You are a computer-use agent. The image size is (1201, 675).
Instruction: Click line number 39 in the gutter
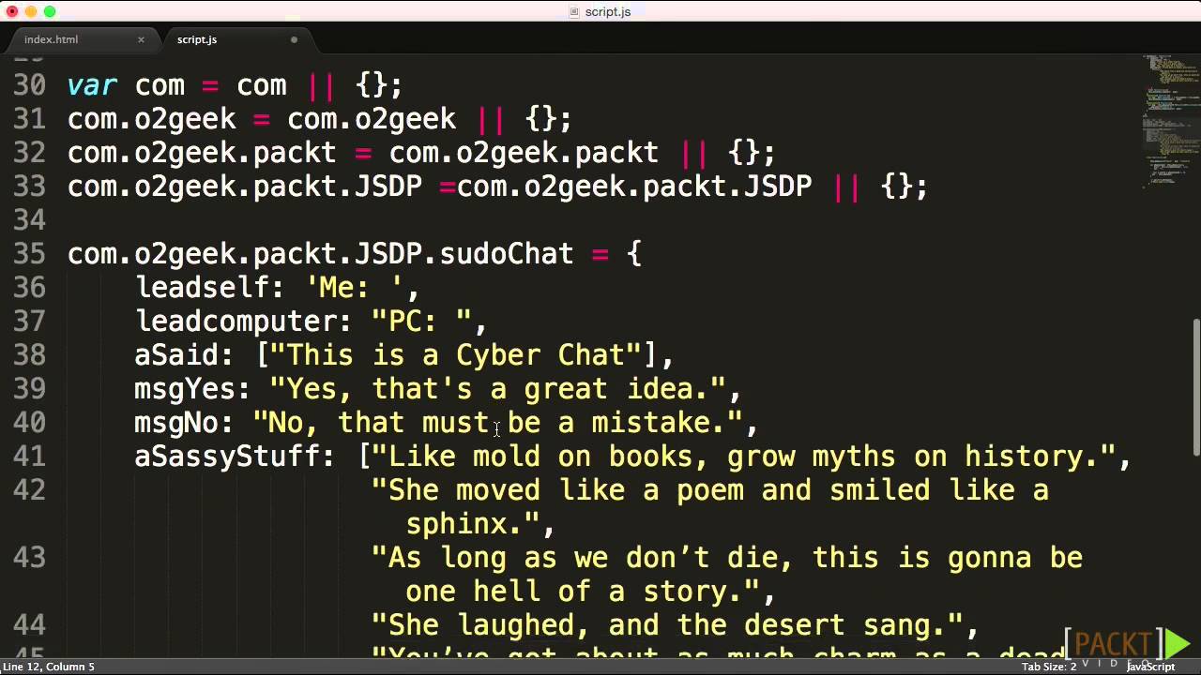pyautogui.click(x=29, y=389)
